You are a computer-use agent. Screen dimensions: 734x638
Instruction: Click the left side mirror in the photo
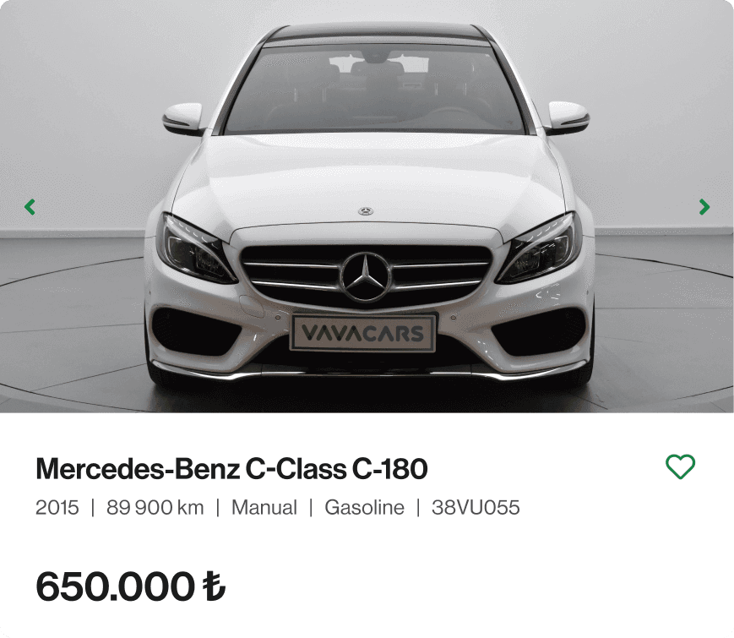[183, 118]
